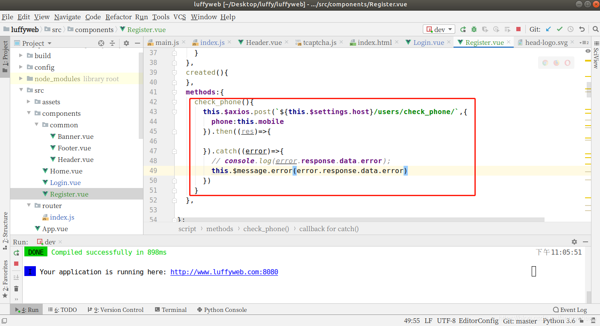Switch to the index.html editor tab
The width and height of the screenshot is (600, 326).
pyautogui.click(x=375, y=42)
